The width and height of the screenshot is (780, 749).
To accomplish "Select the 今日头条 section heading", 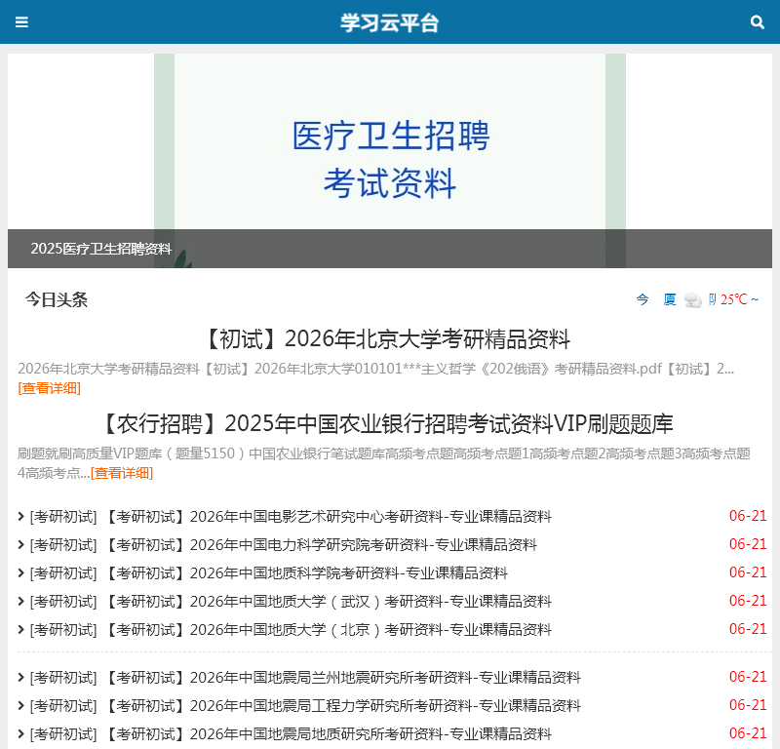I will point(57,299).
